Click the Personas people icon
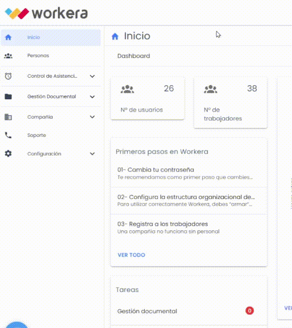This screenshot has height=328, width=292. click(8, 56)
